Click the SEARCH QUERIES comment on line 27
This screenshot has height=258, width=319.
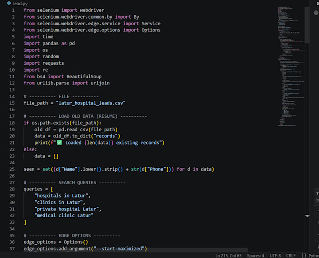[x=75, y=183]
